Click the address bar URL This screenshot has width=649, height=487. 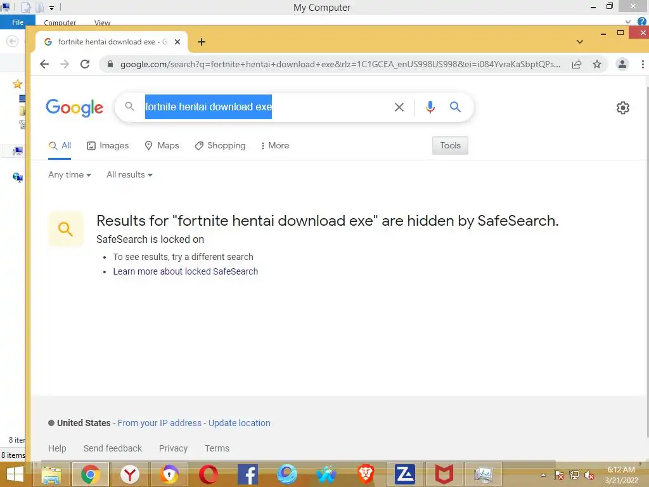point(340,64)
